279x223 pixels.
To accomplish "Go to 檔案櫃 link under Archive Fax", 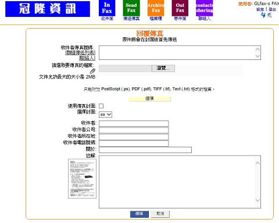I will tap(156, 19).
